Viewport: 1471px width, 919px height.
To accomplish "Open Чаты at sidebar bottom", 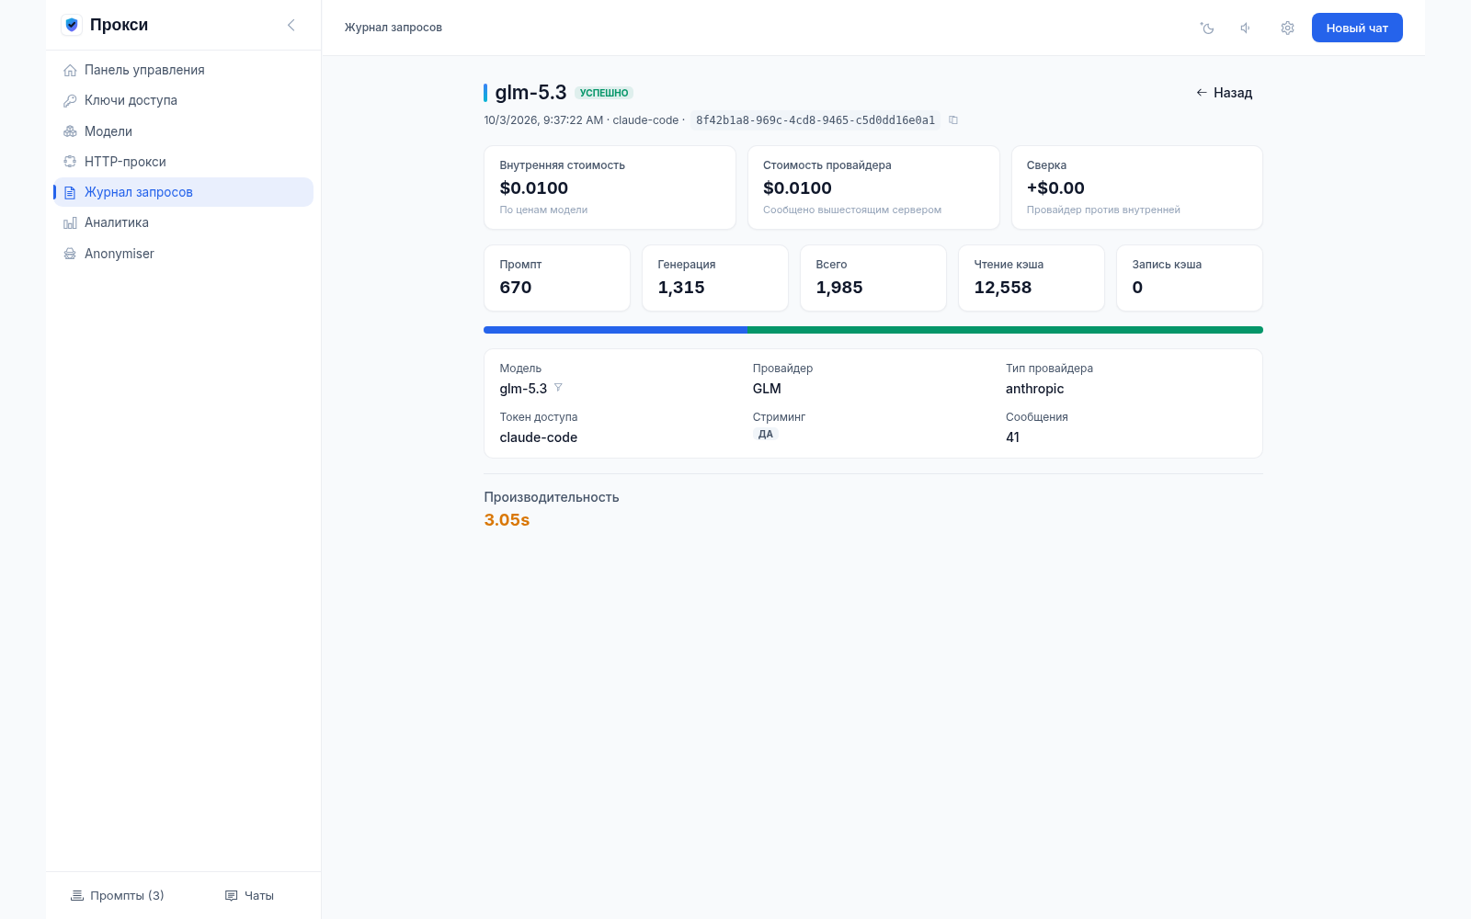I will (249, 895).
